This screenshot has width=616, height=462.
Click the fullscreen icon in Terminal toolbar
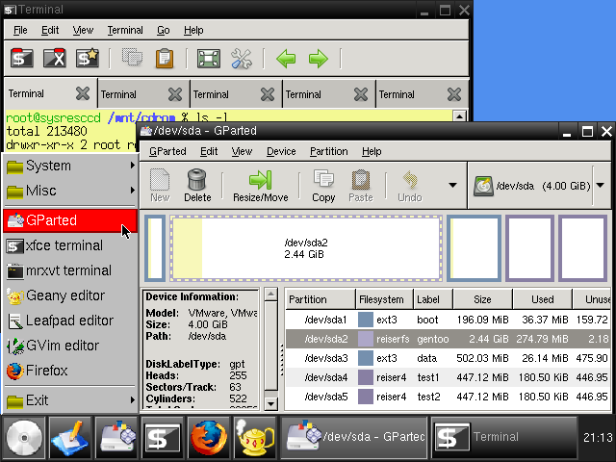[x=208, y=59]
